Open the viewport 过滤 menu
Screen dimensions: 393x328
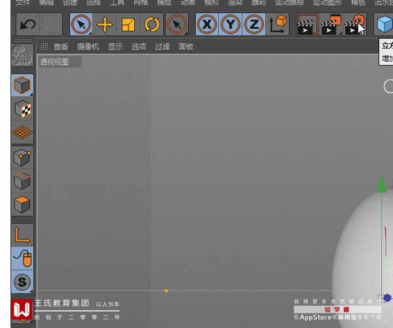(162, 47)
